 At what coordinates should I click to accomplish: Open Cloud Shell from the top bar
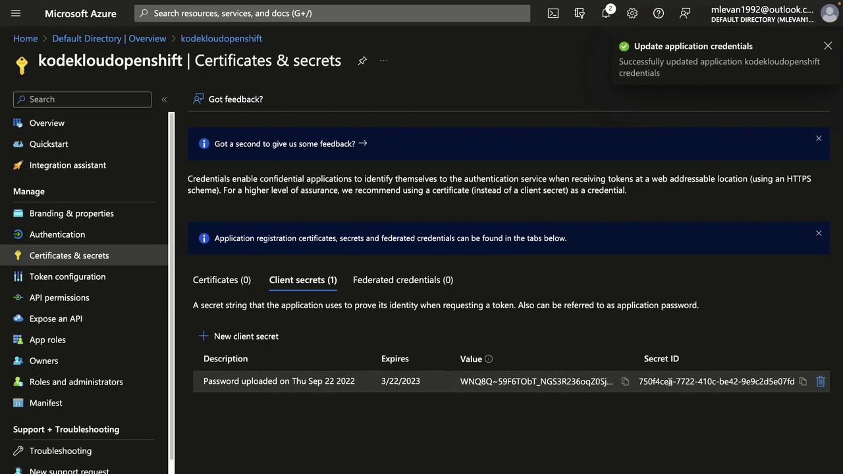[553, 13]
